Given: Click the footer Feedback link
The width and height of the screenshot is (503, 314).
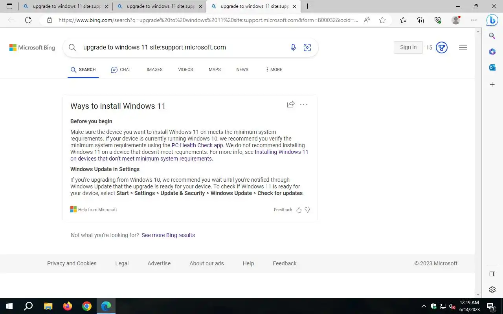Looking at the screenshot, I should pyautogui.click(x=285, y=263).
